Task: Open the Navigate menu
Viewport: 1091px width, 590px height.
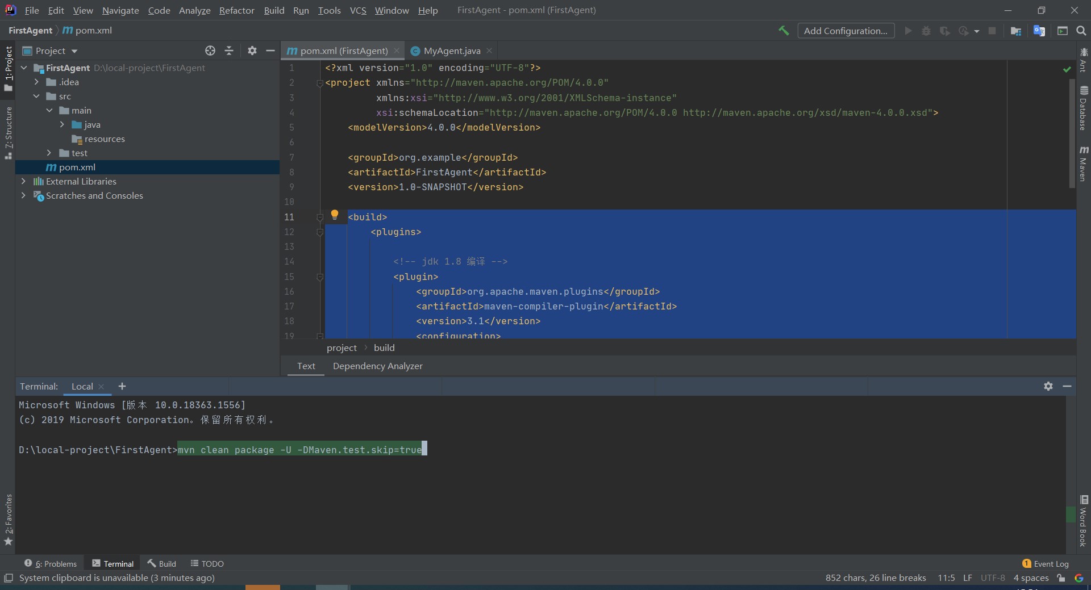Action: click(120, 10)
